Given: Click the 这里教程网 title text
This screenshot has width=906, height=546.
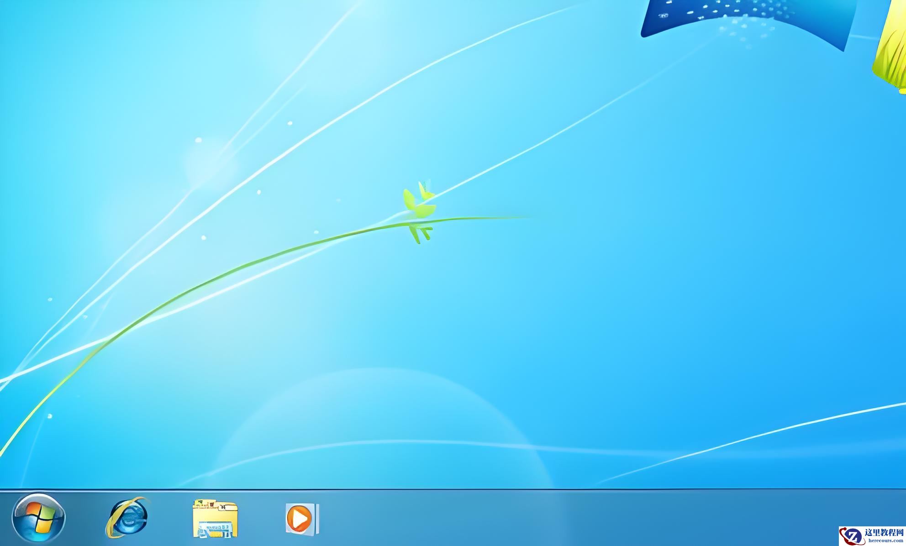Looking at the screenshot, I should (885, 533).
